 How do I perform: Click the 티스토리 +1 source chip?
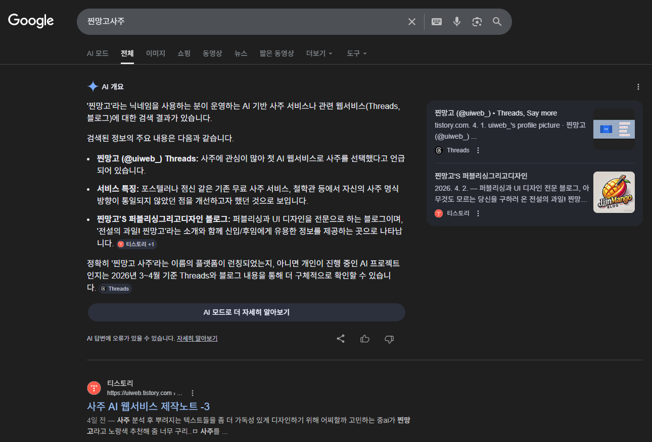137,244
